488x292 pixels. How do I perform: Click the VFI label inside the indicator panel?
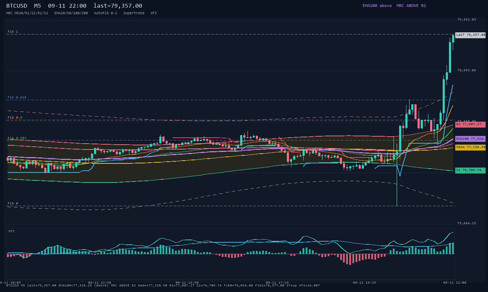pos(12,231)
